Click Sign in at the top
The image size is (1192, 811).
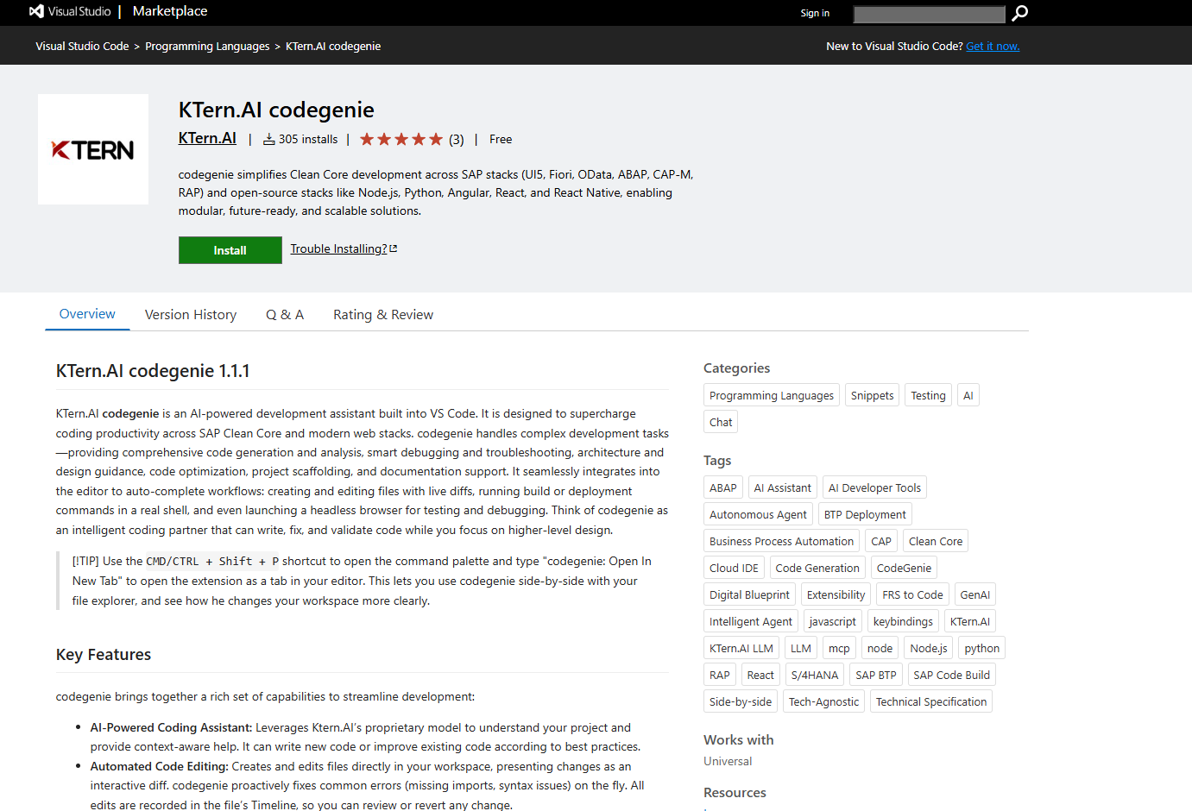pos(814,13)
